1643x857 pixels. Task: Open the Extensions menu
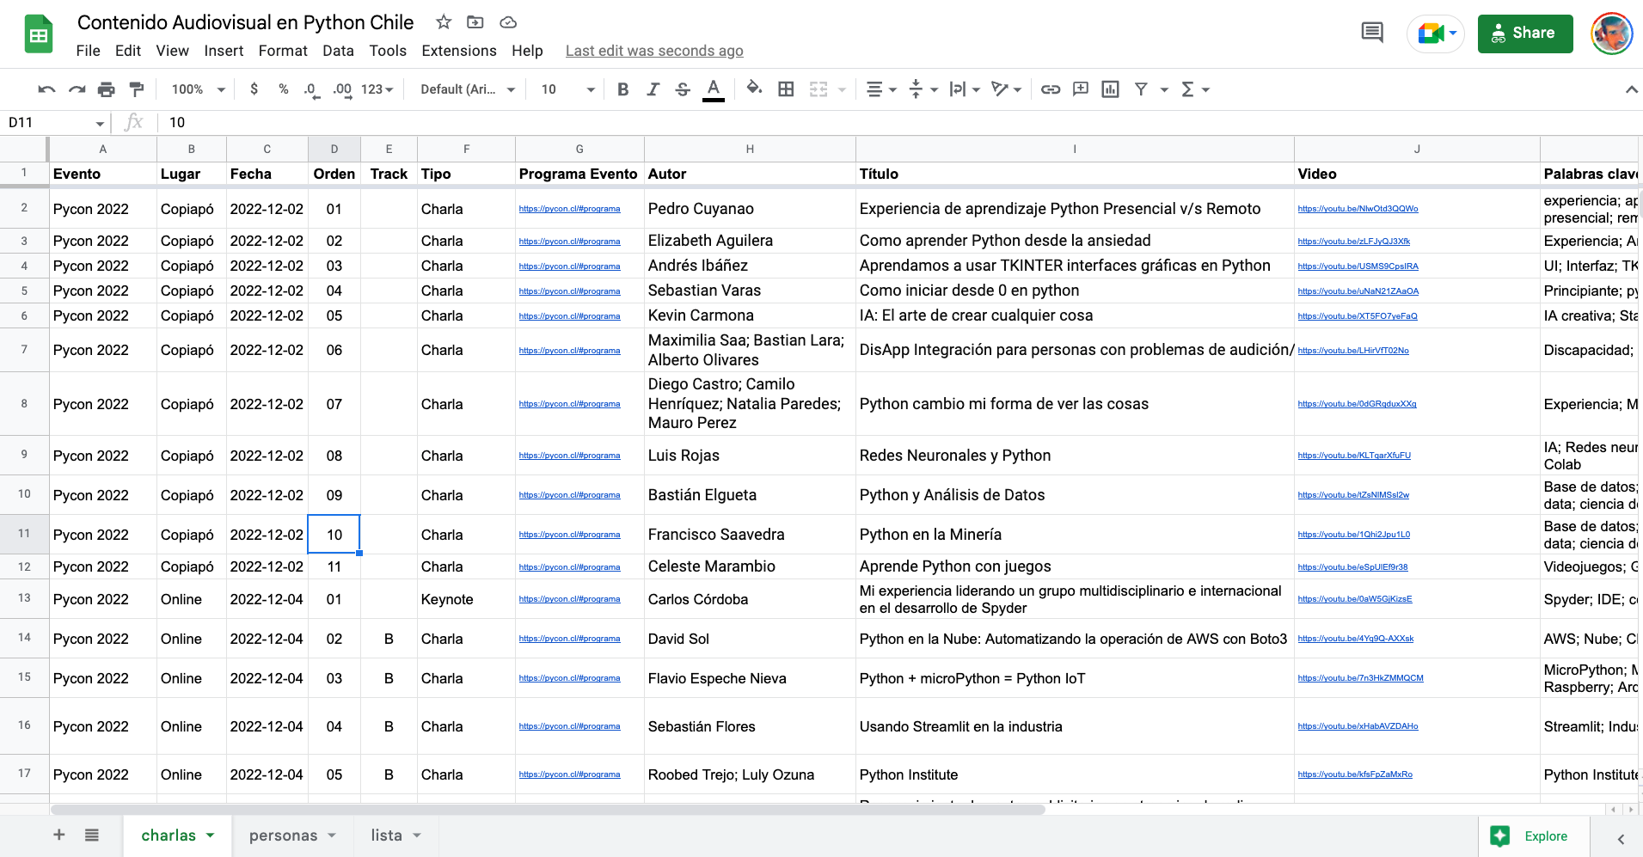[x=458, y=51]
